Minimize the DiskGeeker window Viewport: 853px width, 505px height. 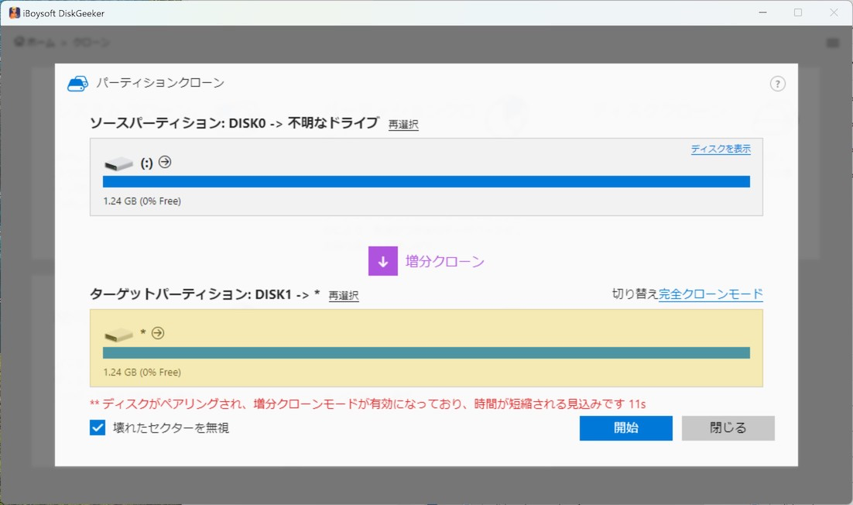point(762,12)
